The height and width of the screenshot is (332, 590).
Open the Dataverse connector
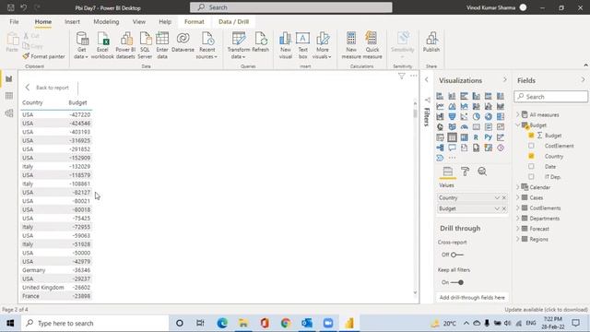[183, 42]
